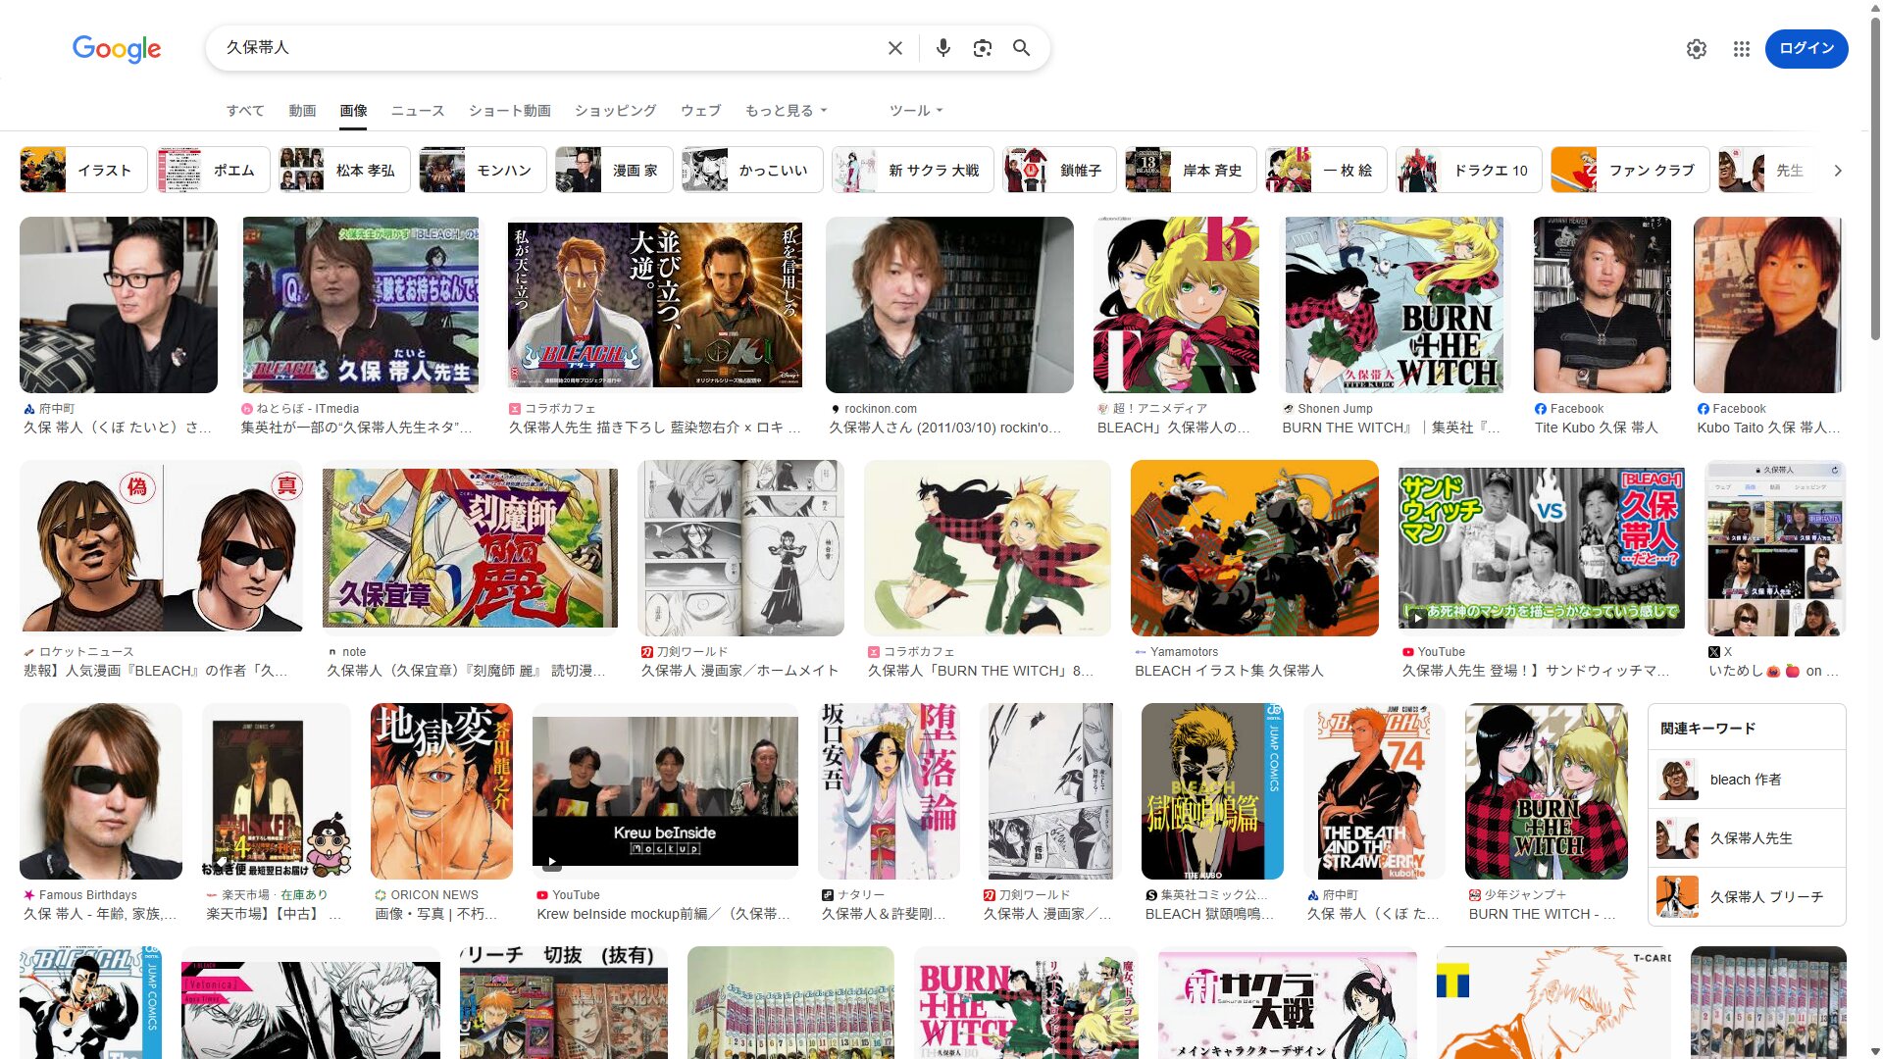
Task: Clear the search box text
Action: pyautogui.click(x=894, y=48)
